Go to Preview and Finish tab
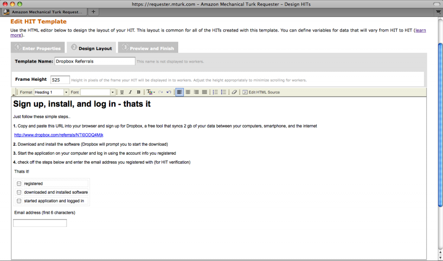 click(x=148, y=48)
